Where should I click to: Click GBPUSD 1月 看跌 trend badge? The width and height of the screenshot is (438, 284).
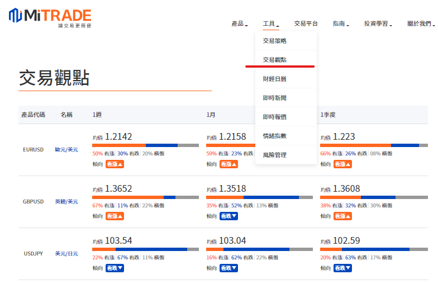coord(228,216)
